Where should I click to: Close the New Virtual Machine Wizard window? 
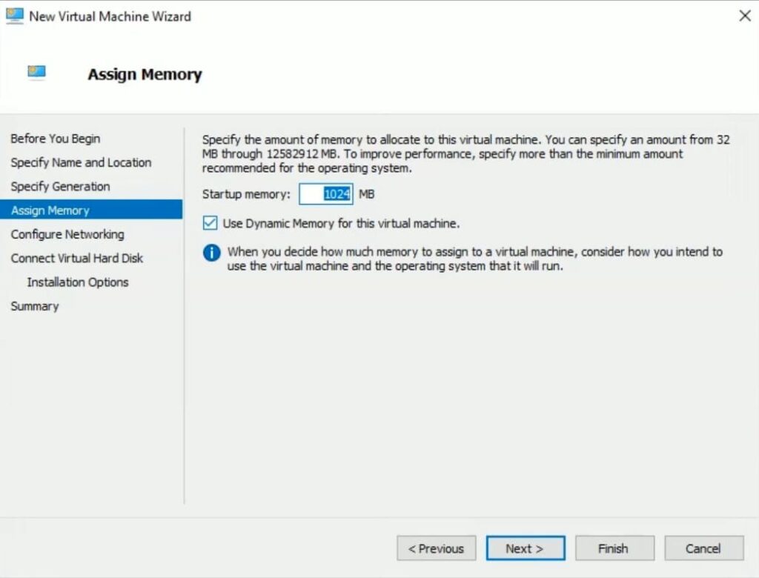[745, 16]
